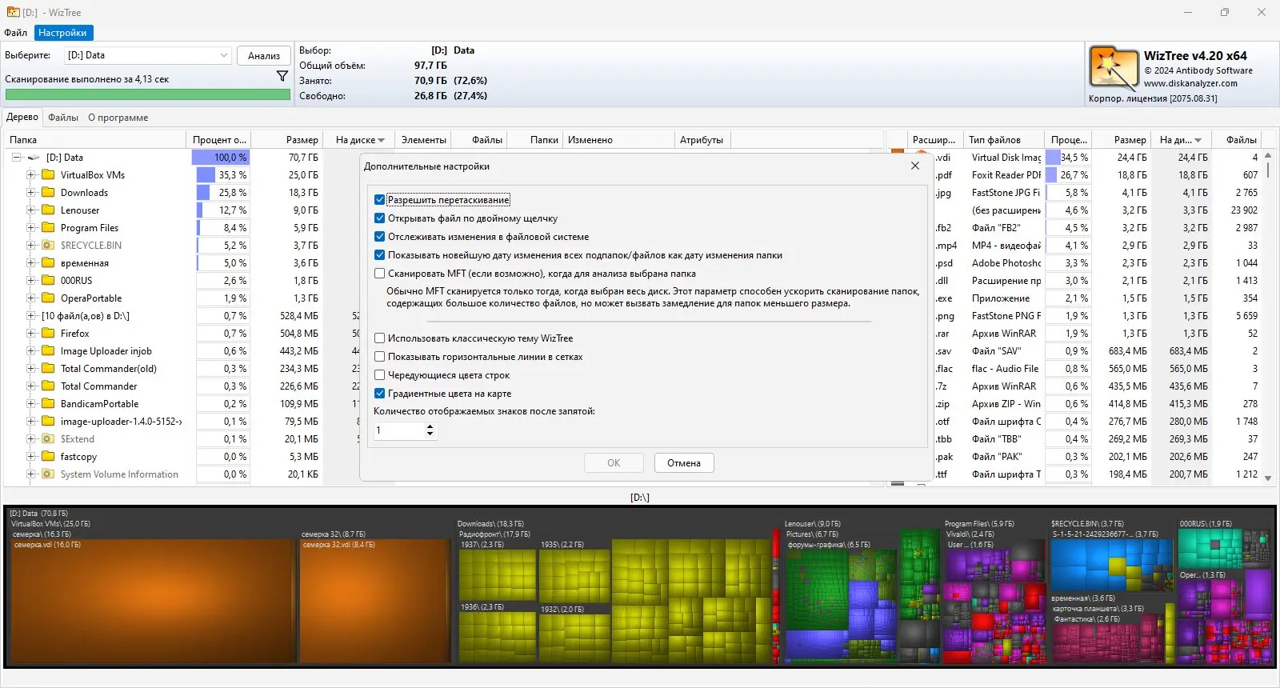Close the 'Дополнительные настройки' dialog

(x=915, y=166)
